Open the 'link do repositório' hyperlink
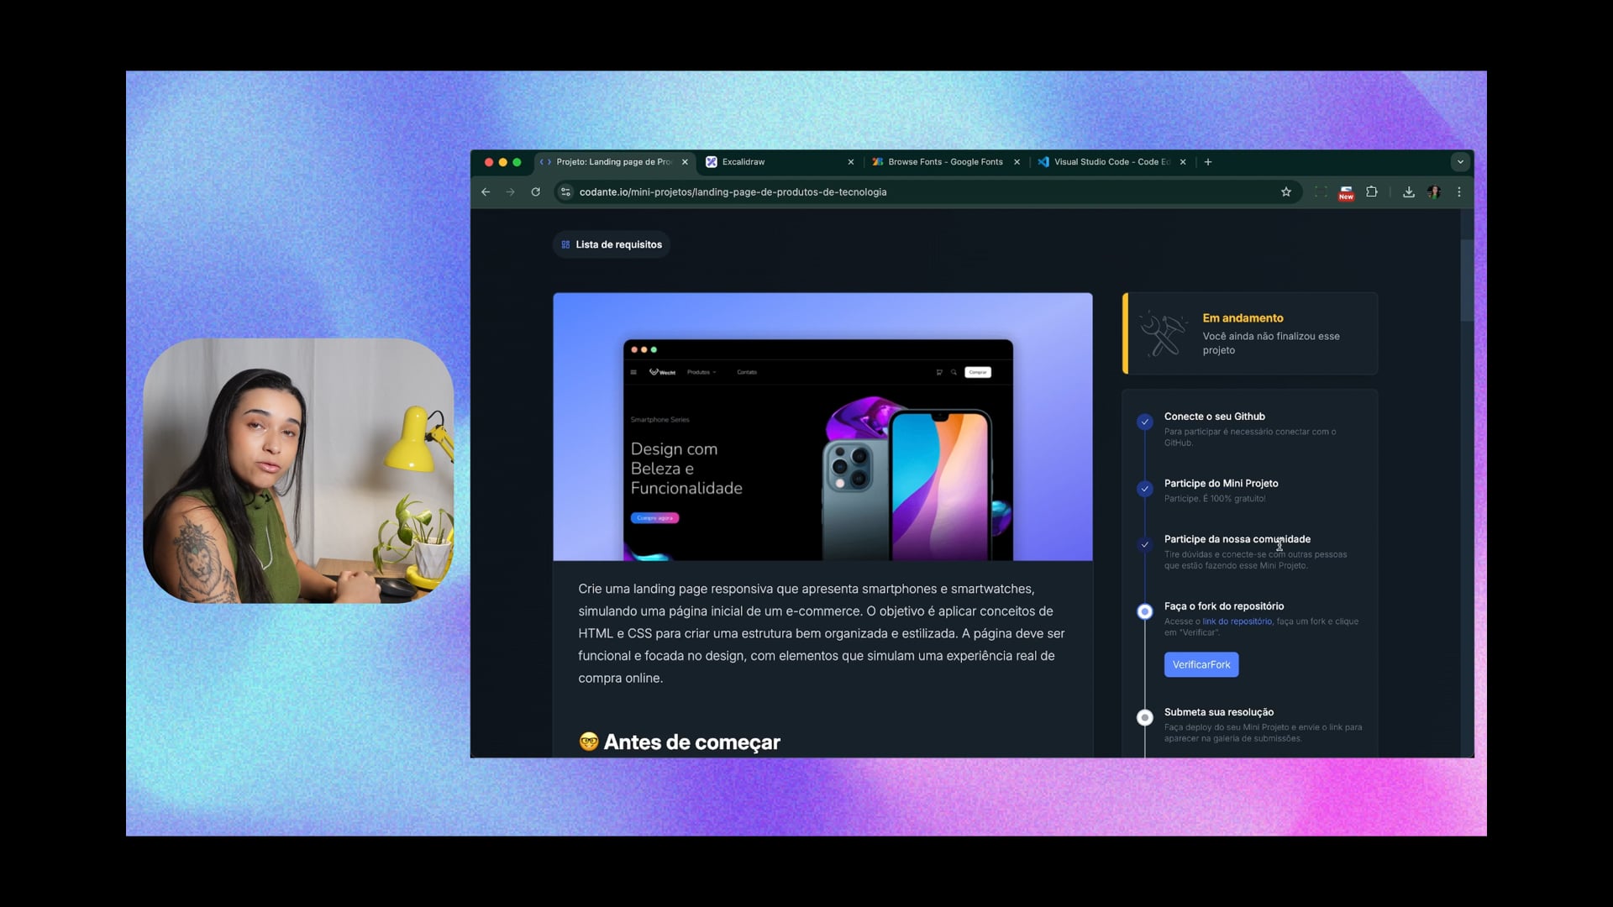 click(1237, 621)
